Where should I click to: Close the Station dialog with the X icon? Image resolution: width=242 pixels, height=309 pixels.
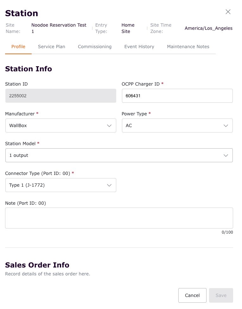point(228,12)
